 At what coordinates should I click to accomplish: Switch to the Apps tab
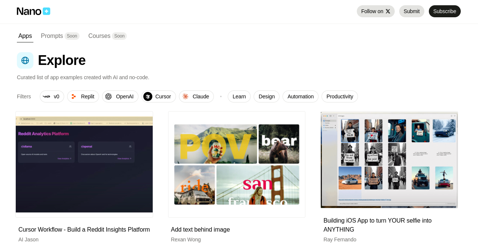(x=25, y=36)
